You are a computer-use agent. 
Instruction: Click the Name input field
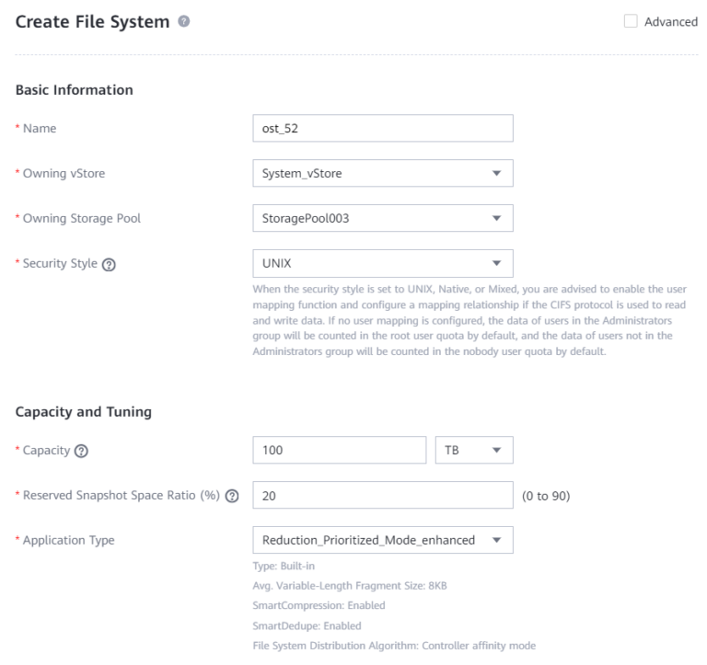pos(382,128)
